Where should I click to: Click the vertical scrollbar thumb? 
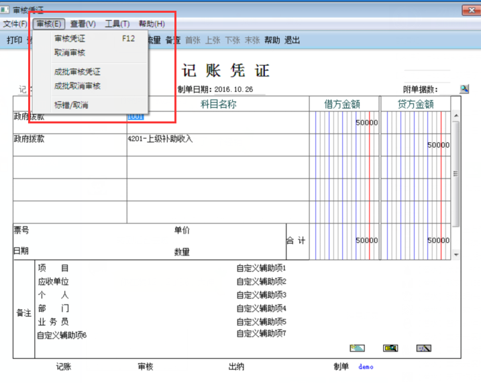point(456,174)
